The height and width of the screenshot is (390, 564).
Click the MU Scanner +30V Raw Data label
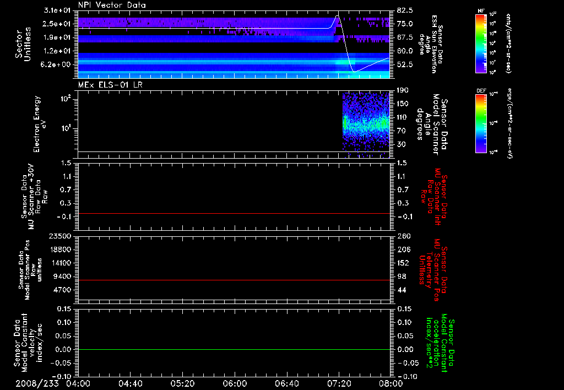click(x=34, y=197)
